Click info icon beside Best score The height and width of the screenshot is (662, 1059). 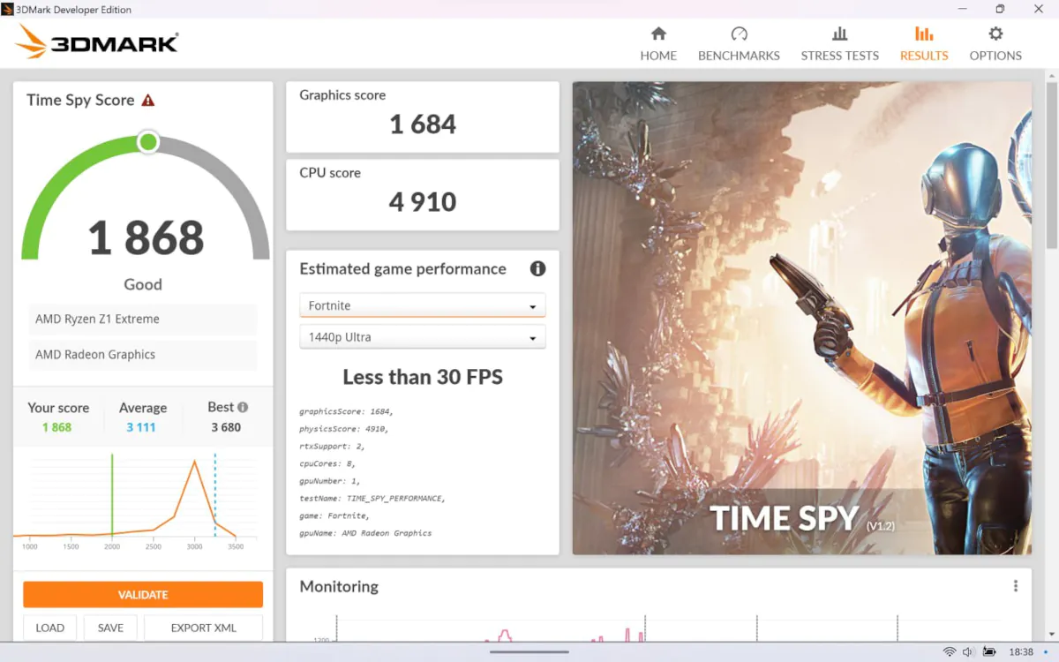coord(243,407)
